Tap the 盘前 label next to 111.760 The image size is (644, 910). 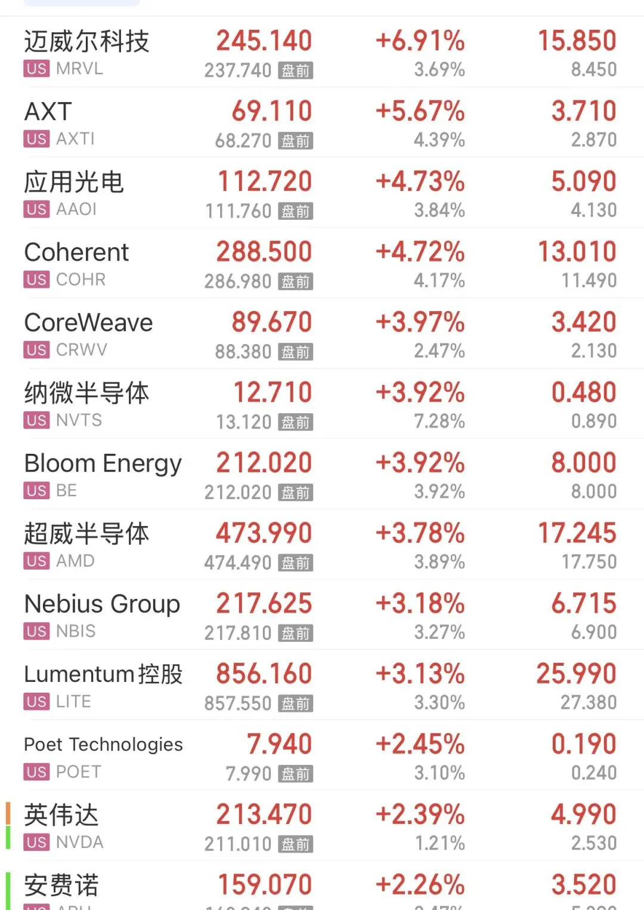coord(296,211)
